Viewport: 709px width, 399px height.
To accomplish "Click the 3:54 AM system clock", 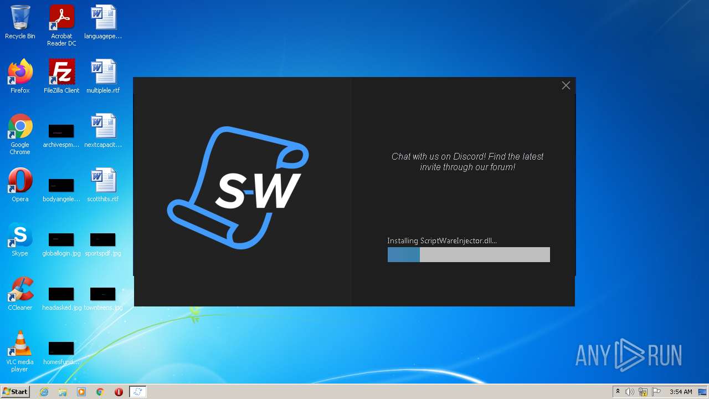I will 681,392.
